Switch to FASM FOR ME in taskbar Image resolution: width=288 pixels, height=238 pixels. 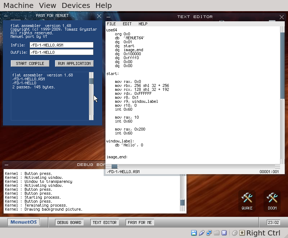140,222
